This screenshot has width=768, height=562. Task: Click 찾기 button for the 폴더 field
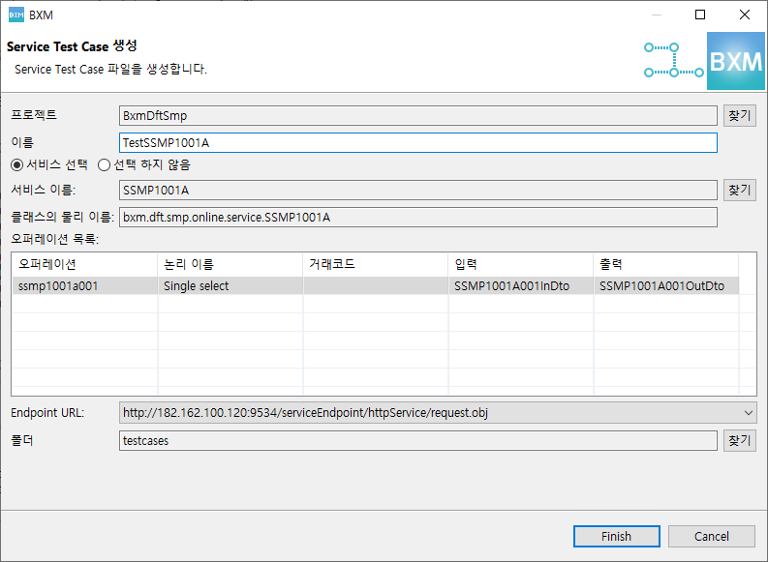739,441
